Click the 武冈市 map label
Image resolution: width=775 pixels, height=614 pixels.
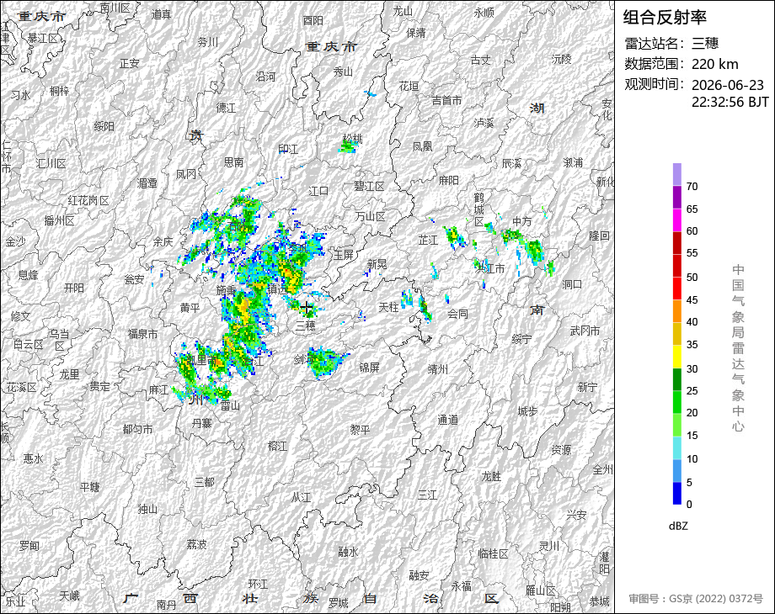click(585, 331)
